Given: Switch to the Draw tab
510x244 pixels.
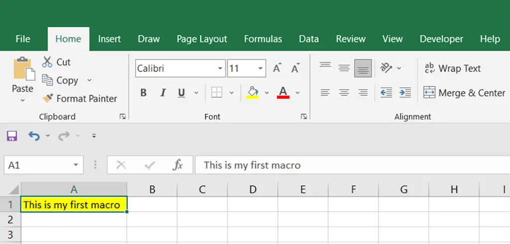Looking at the screenshot, I should 148,39.
